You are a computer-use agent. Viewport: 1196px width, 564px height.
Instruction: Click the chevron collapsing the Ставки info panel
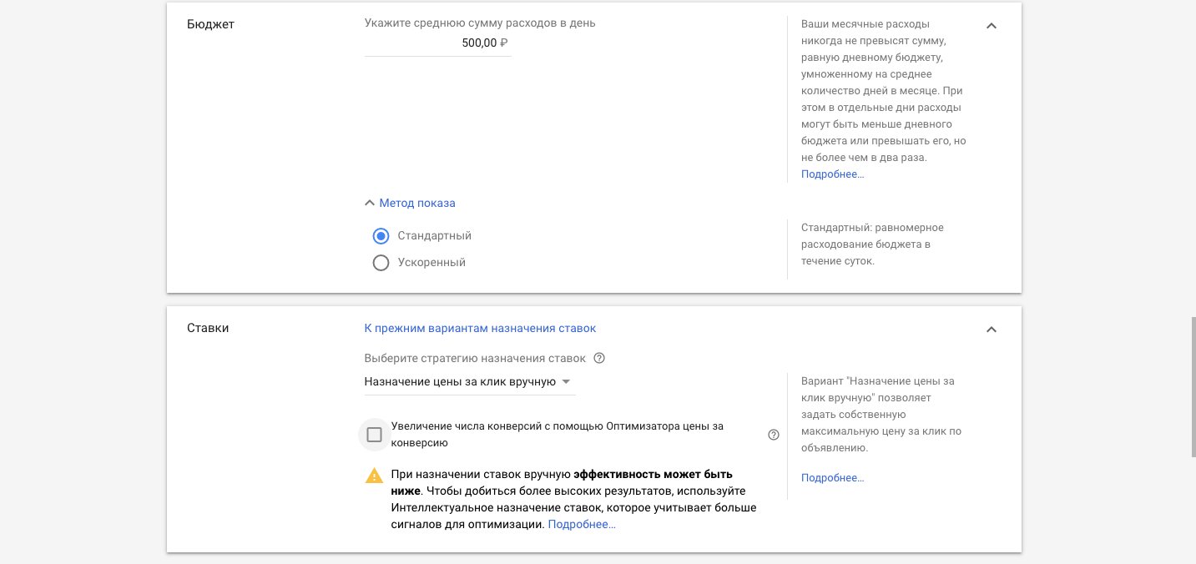coord(991,330)
